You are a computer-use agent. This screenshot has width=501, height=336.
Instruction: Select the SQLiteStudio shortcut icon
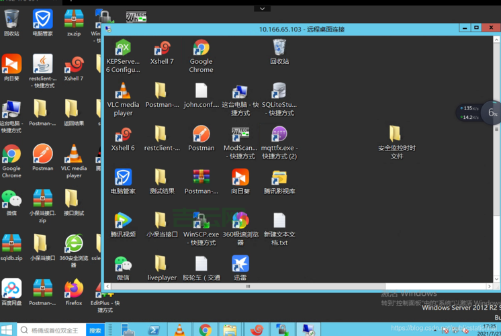coord(279,91)
